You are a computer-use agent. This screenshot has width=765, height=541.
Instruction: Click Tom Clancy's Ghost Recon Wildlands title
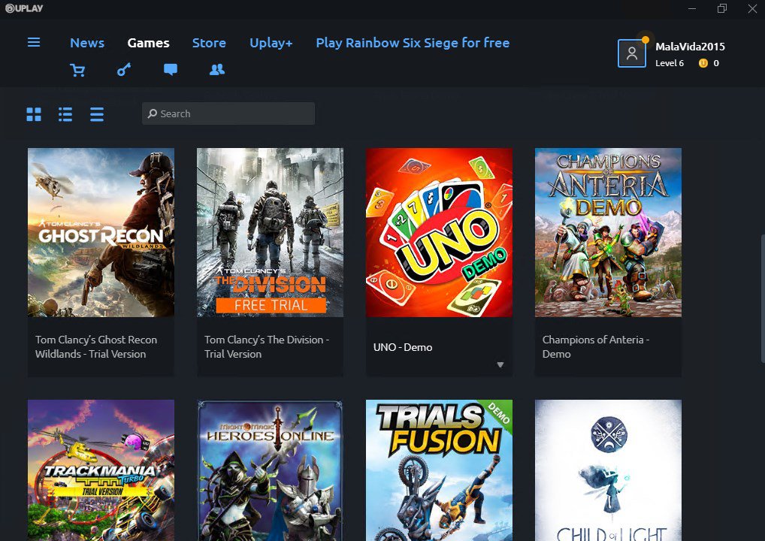(96, 347)
